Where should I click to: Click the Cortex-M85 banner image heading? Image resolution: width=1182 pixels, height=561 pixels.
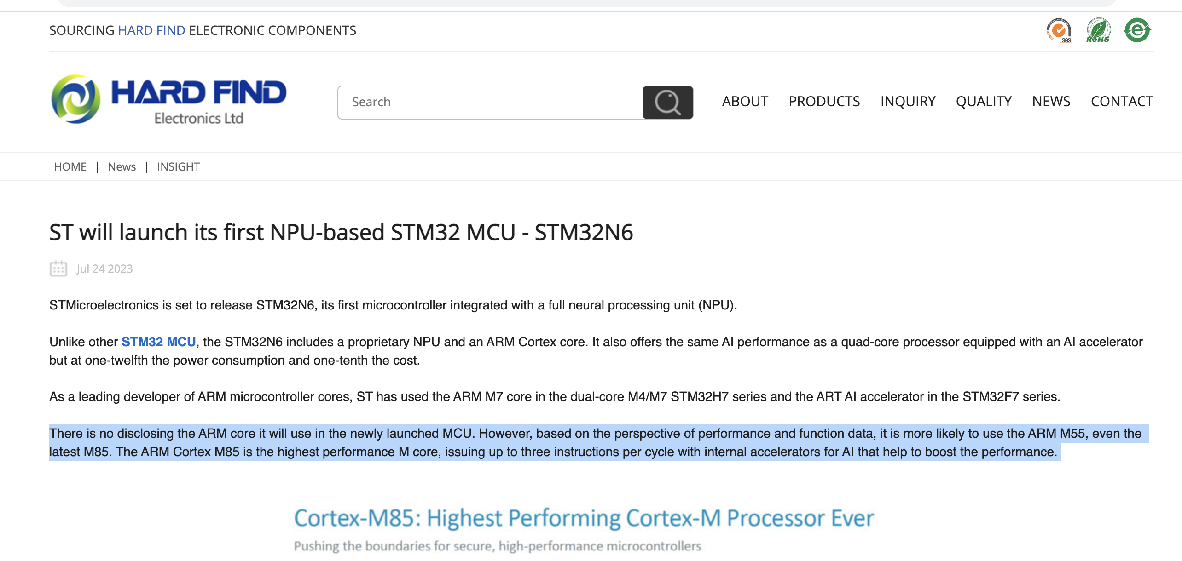584,519
